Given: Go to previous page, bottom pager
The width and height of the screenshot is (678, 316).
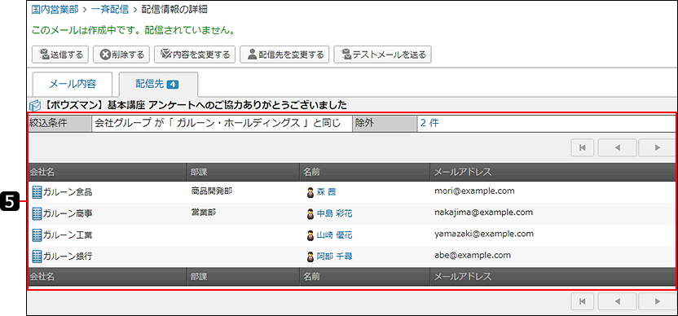Looking at the screenshot, I should point(618,301).
